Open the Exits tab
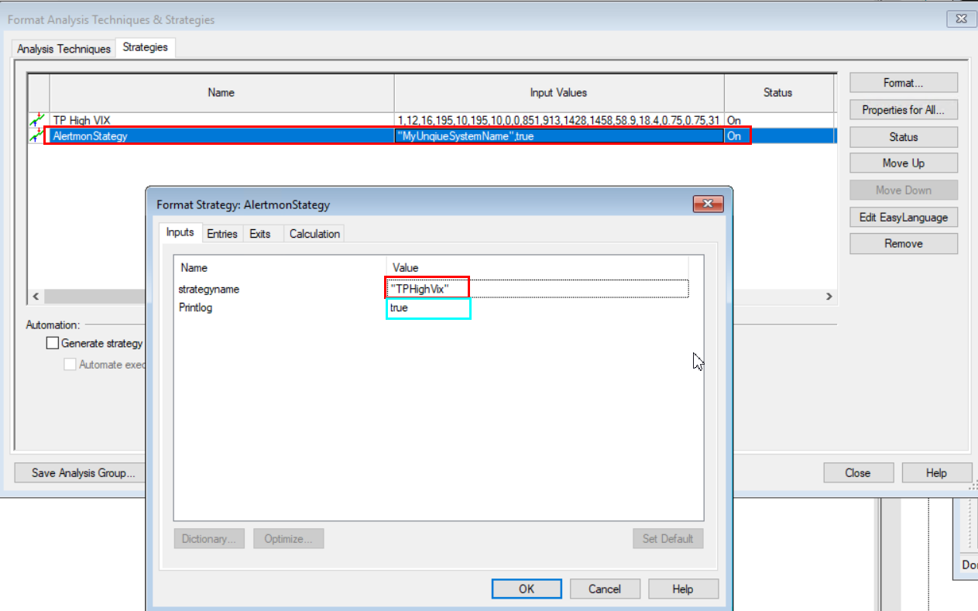Image resolution: width=978 pixels, height=611 pixels. click(x=260, y=233)
